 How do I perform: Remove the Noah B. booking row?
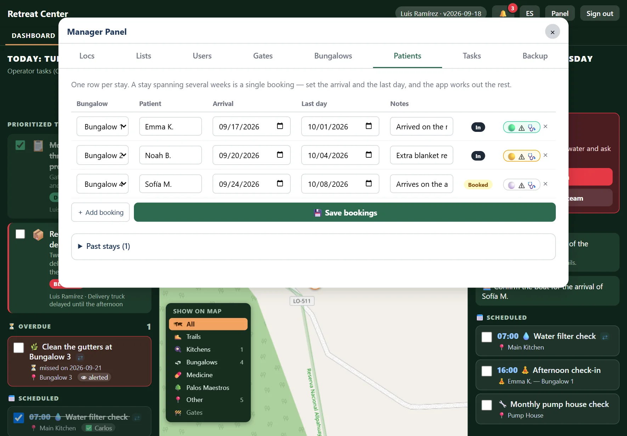click(x=546, y=155)
